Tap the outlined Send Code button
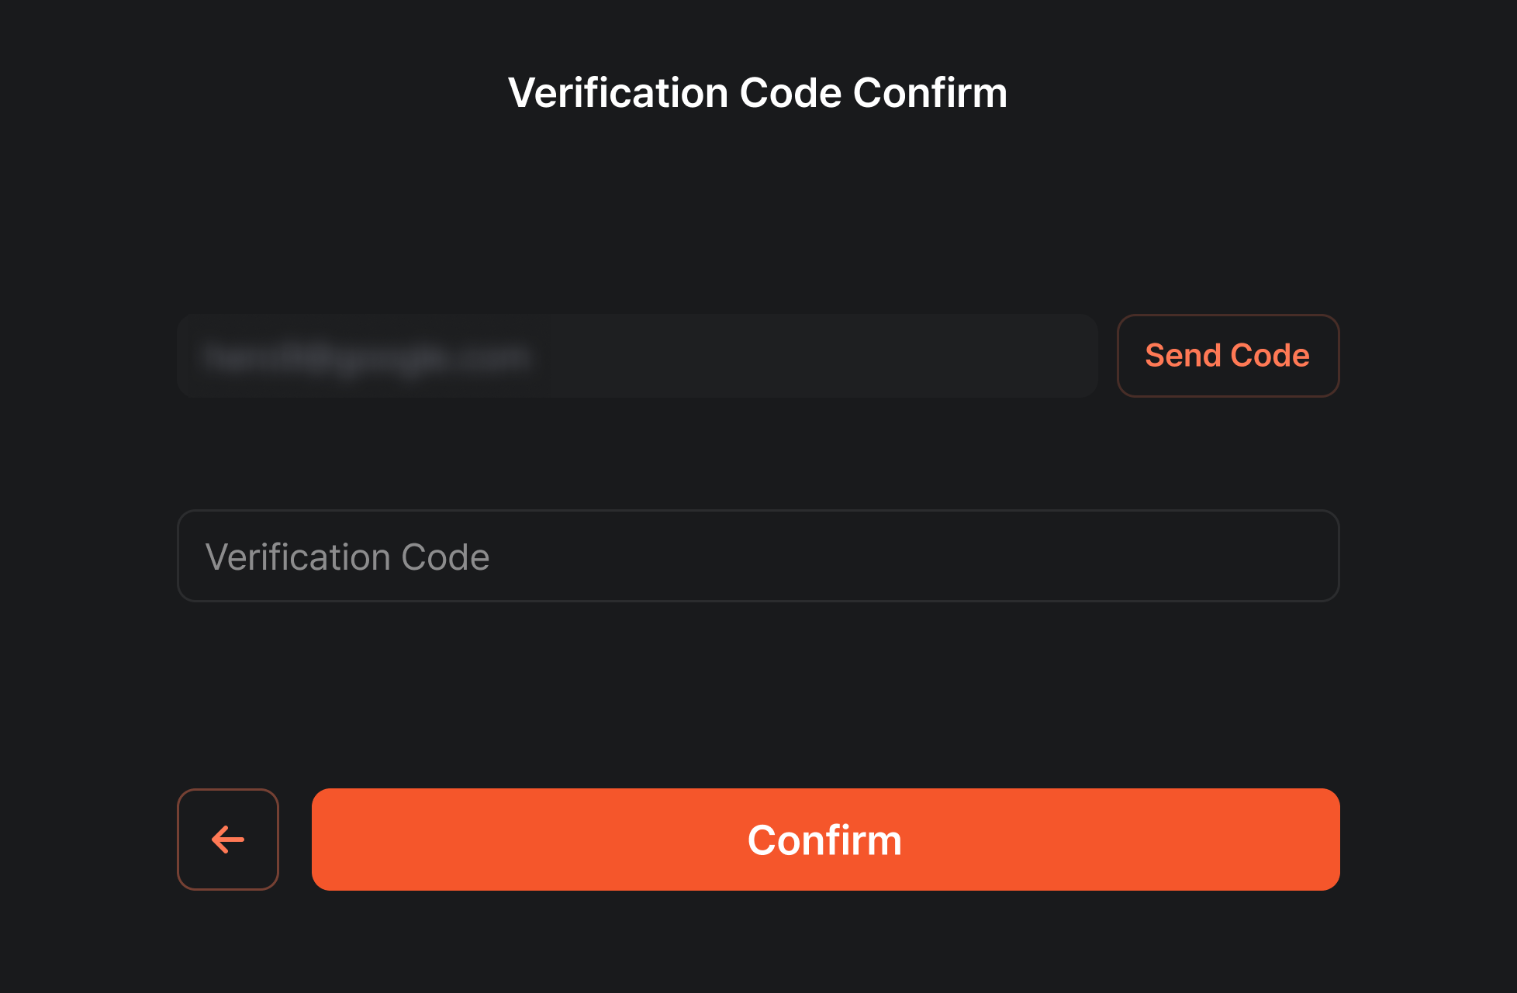1517x993 pixels. 1227,356
